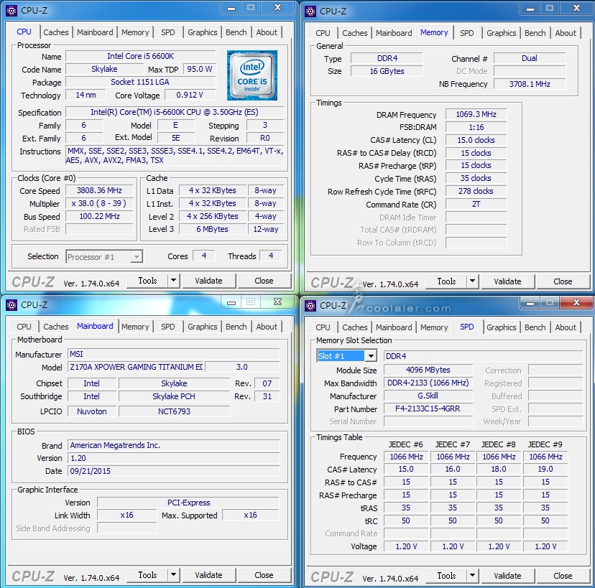Viewport: 595px width, 588px height.
Task: Click the Bus Speed value 100.22 MHz
Action: click(99, 216)
